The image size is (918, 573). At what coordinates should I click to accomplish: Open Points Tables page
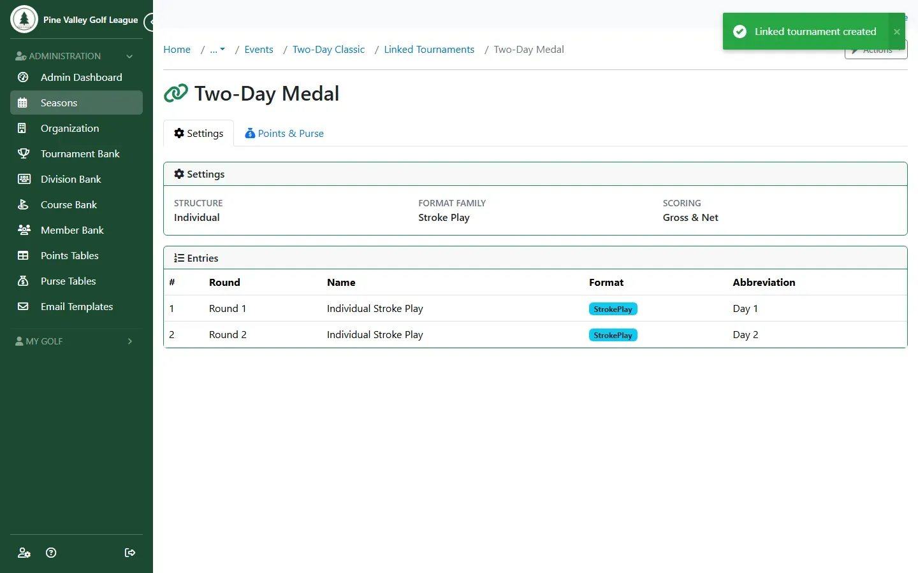coord(76,255)
